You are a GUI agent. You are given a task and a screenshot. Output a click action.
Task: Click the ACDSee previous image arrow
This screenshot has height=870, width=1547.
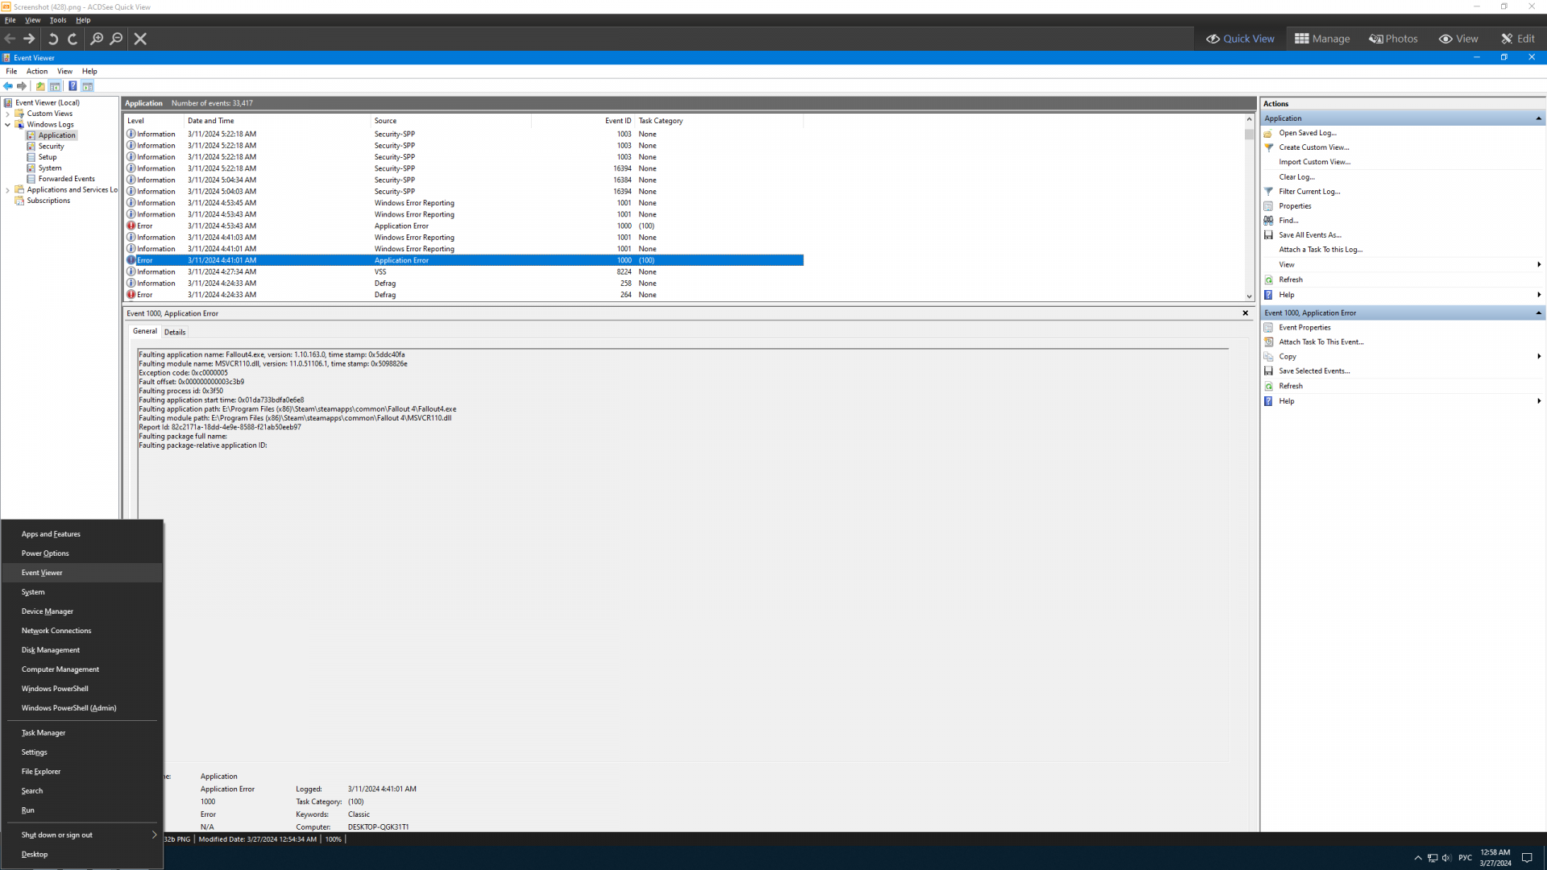[x=10, y=39]
